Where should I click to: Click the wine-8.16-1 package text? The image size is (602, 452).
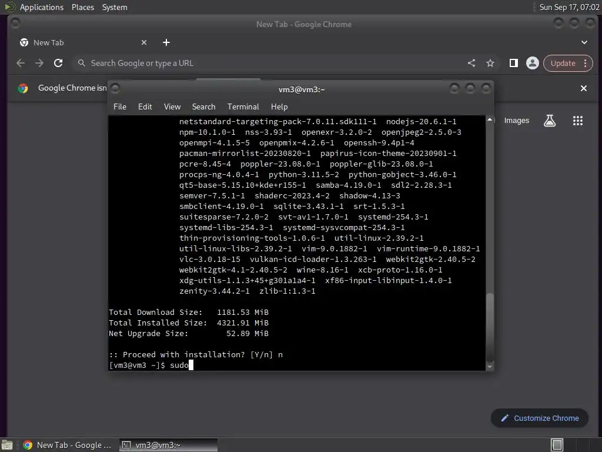tap(323, 270)
